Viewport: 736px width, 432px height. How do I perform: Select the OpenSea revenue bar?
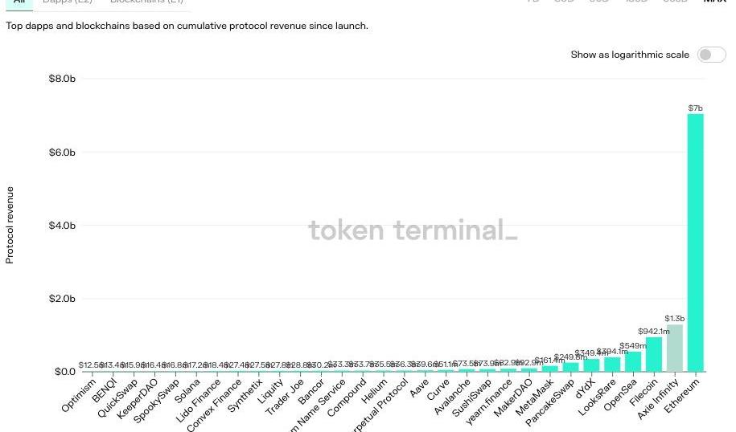tap(634, 361)
